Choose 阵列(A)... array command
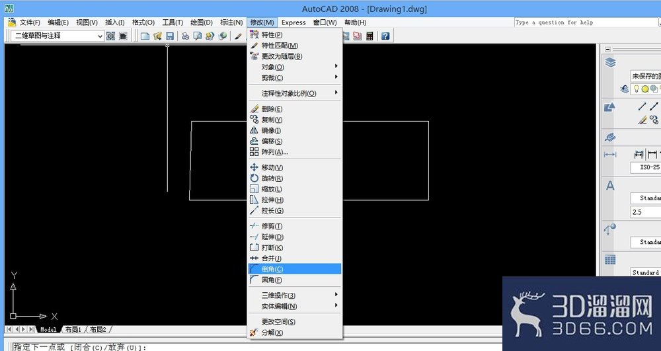 point(295,151)
